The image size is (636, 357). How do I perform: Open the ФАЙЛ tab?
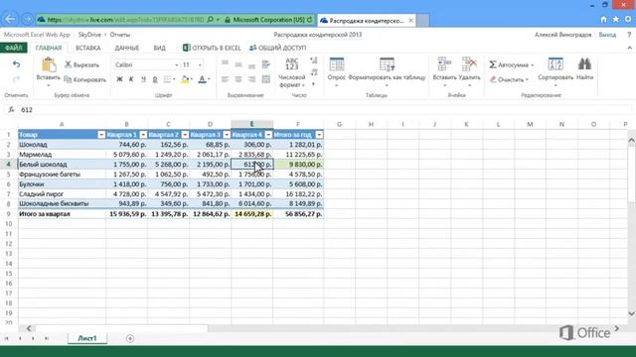click(14, 48)
